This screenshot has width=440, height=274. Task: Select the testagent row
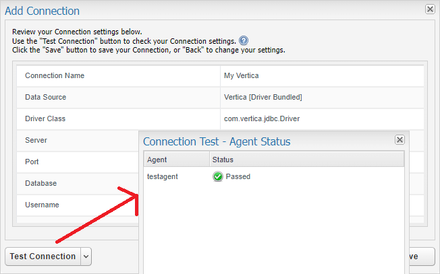click(274, 176)
